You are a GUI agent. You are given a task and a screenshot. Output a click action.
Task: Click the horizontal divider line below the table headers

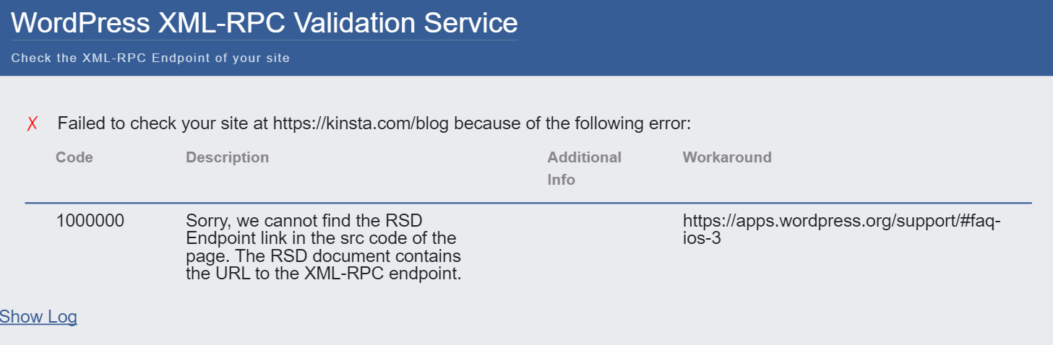coord(528,204)
